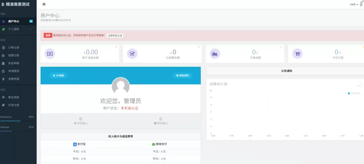Image resolution: width=364 pixels, height=164 pixels.
Task: Click the 用户中心 page heading
Action: click(50, 16)
